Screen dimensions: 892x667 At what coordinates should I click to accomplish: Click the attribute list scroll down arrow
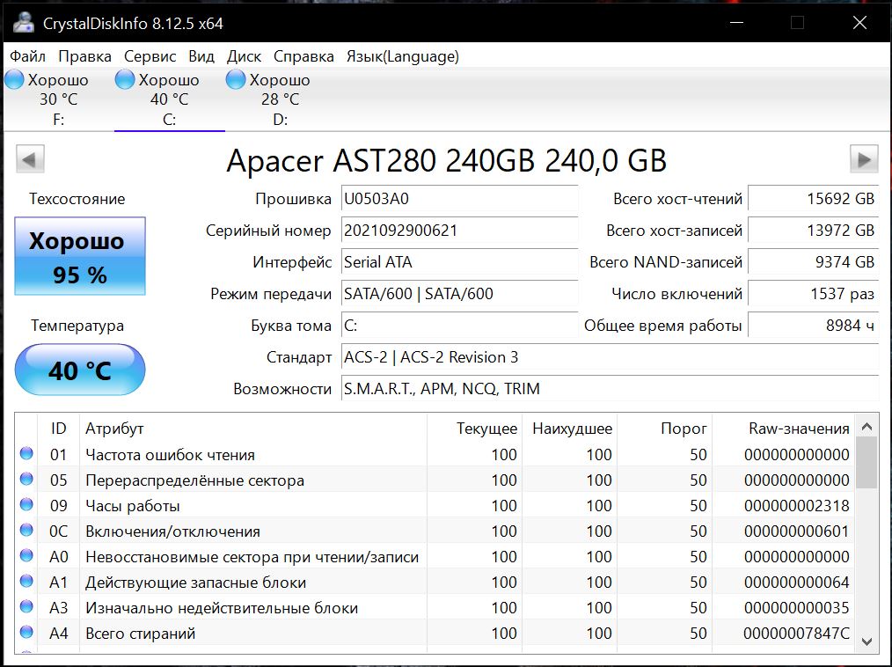click(866, 641)
